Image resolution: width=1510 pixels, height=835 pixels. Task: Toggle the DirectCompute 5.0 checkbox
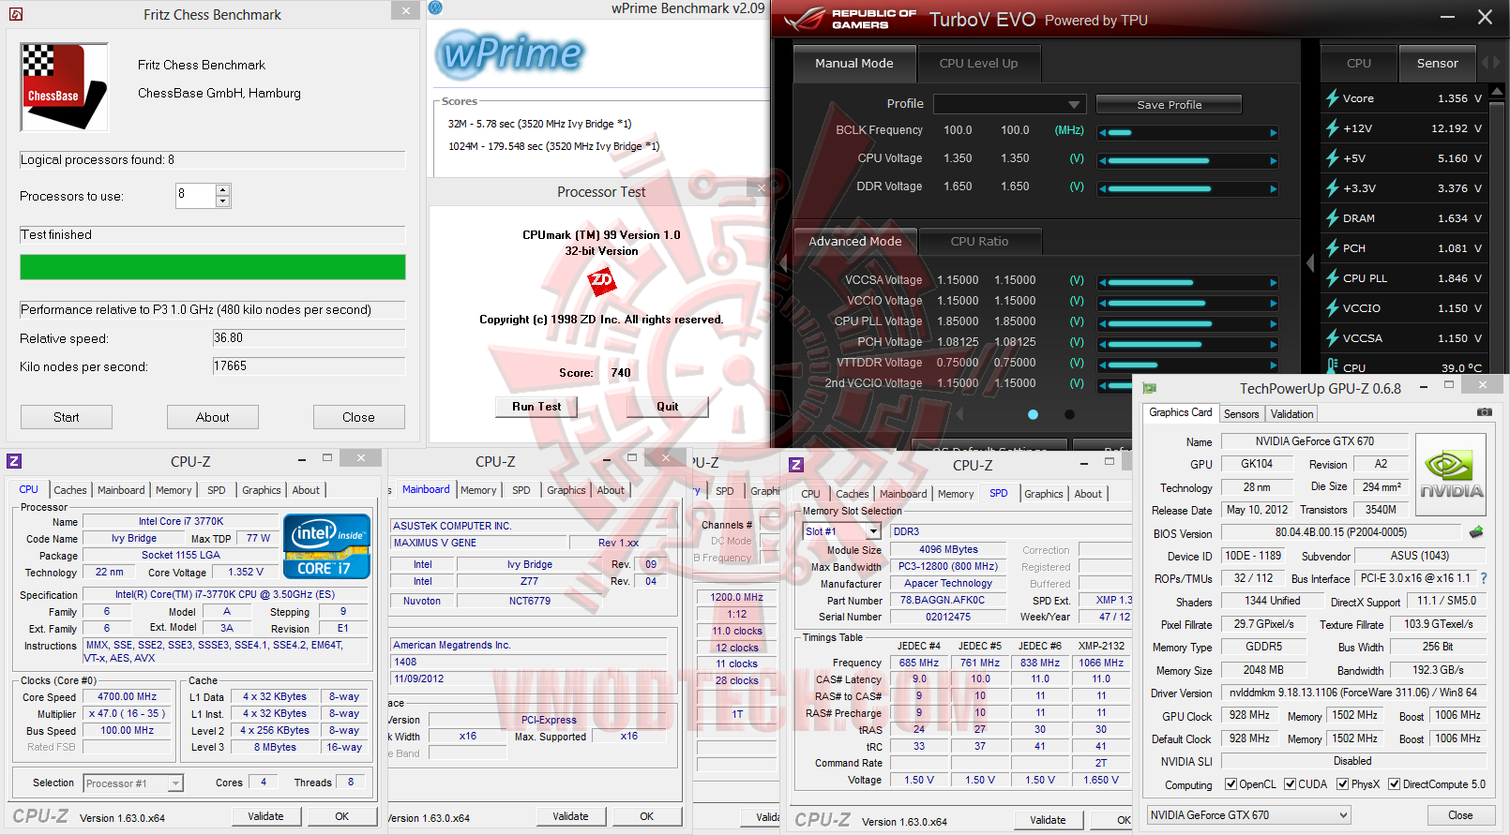[1394, 784]
